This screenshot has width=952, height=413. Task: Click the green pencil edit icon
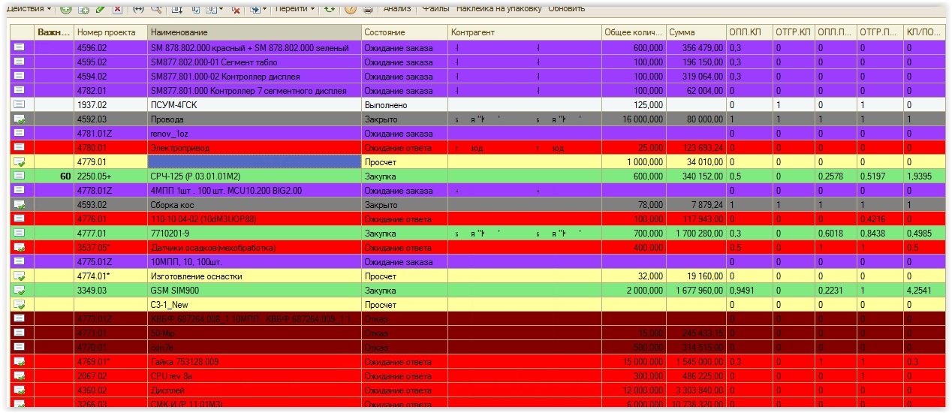[x=101, y=9]
